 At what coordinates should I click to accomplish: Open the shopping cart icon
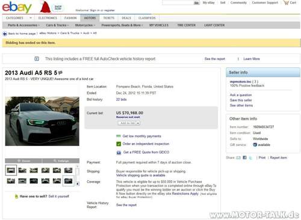pos(286,2)
